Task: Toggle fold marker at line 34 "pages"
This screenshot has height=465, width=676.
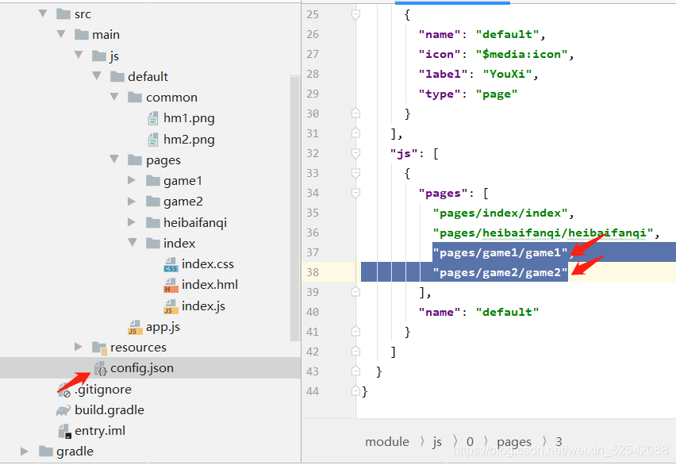Action: tap(356, 193)
